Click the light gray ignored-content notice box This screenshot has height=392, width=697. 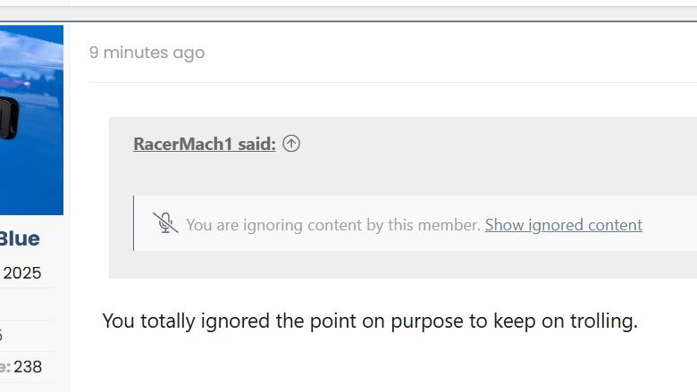click(416, 223)
